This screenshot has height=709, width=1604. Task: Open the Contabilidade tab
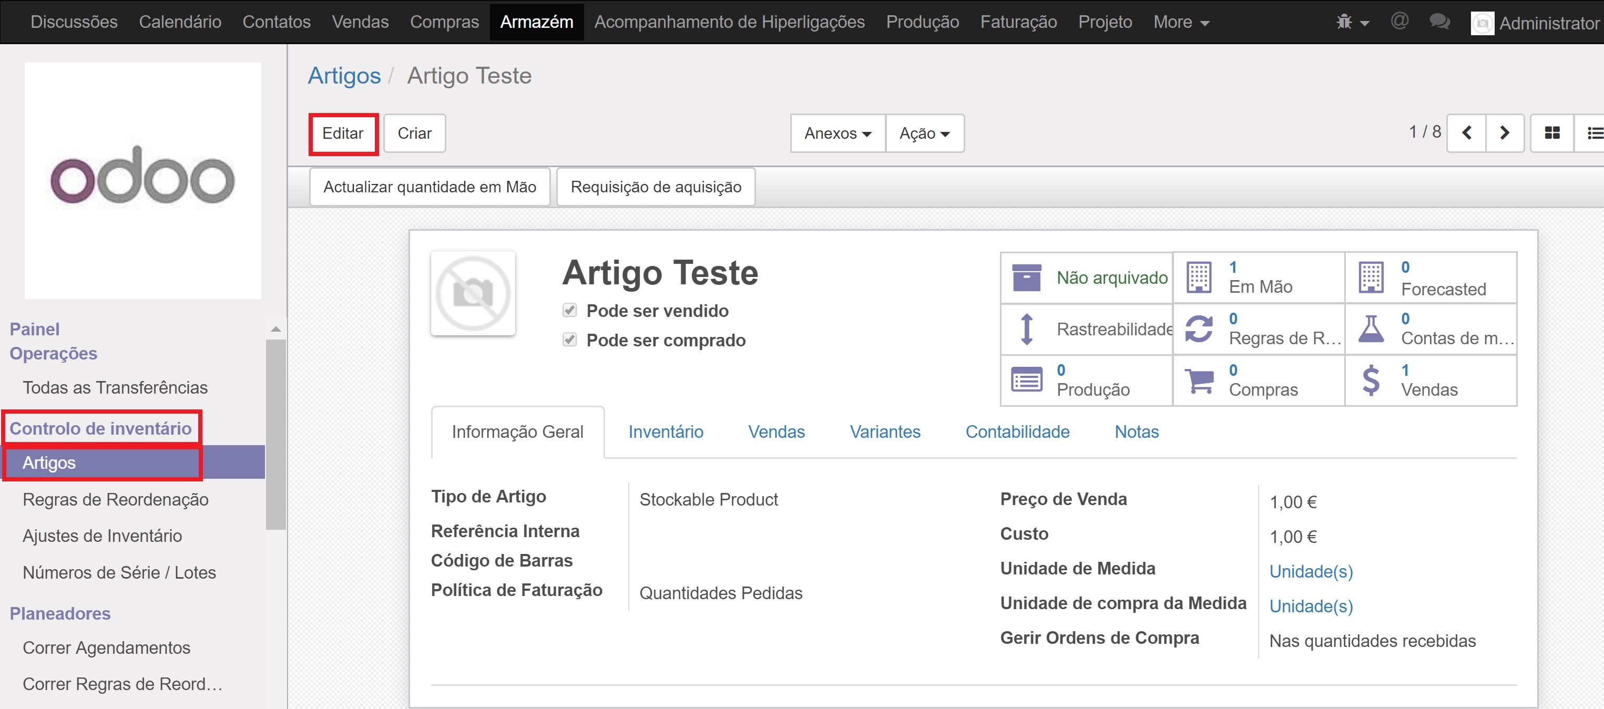[x=1017, y=431]
